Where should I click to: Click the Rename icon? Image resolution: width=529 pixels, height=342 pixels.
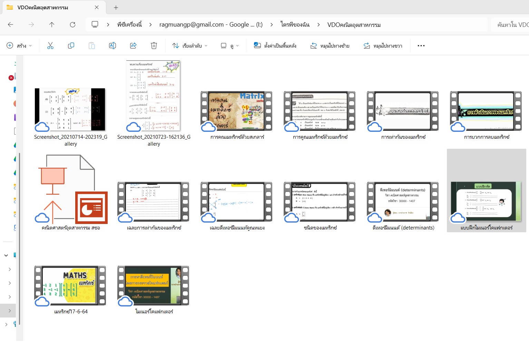[112, 46]
